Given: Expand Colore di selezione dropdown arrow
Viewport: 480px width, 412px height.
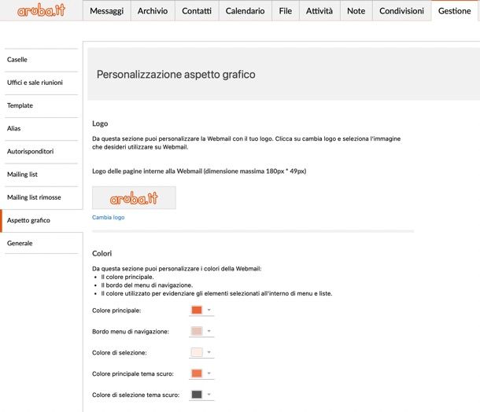Looking at the screenshot, I should pyautogui.click(x=209, y=352).
